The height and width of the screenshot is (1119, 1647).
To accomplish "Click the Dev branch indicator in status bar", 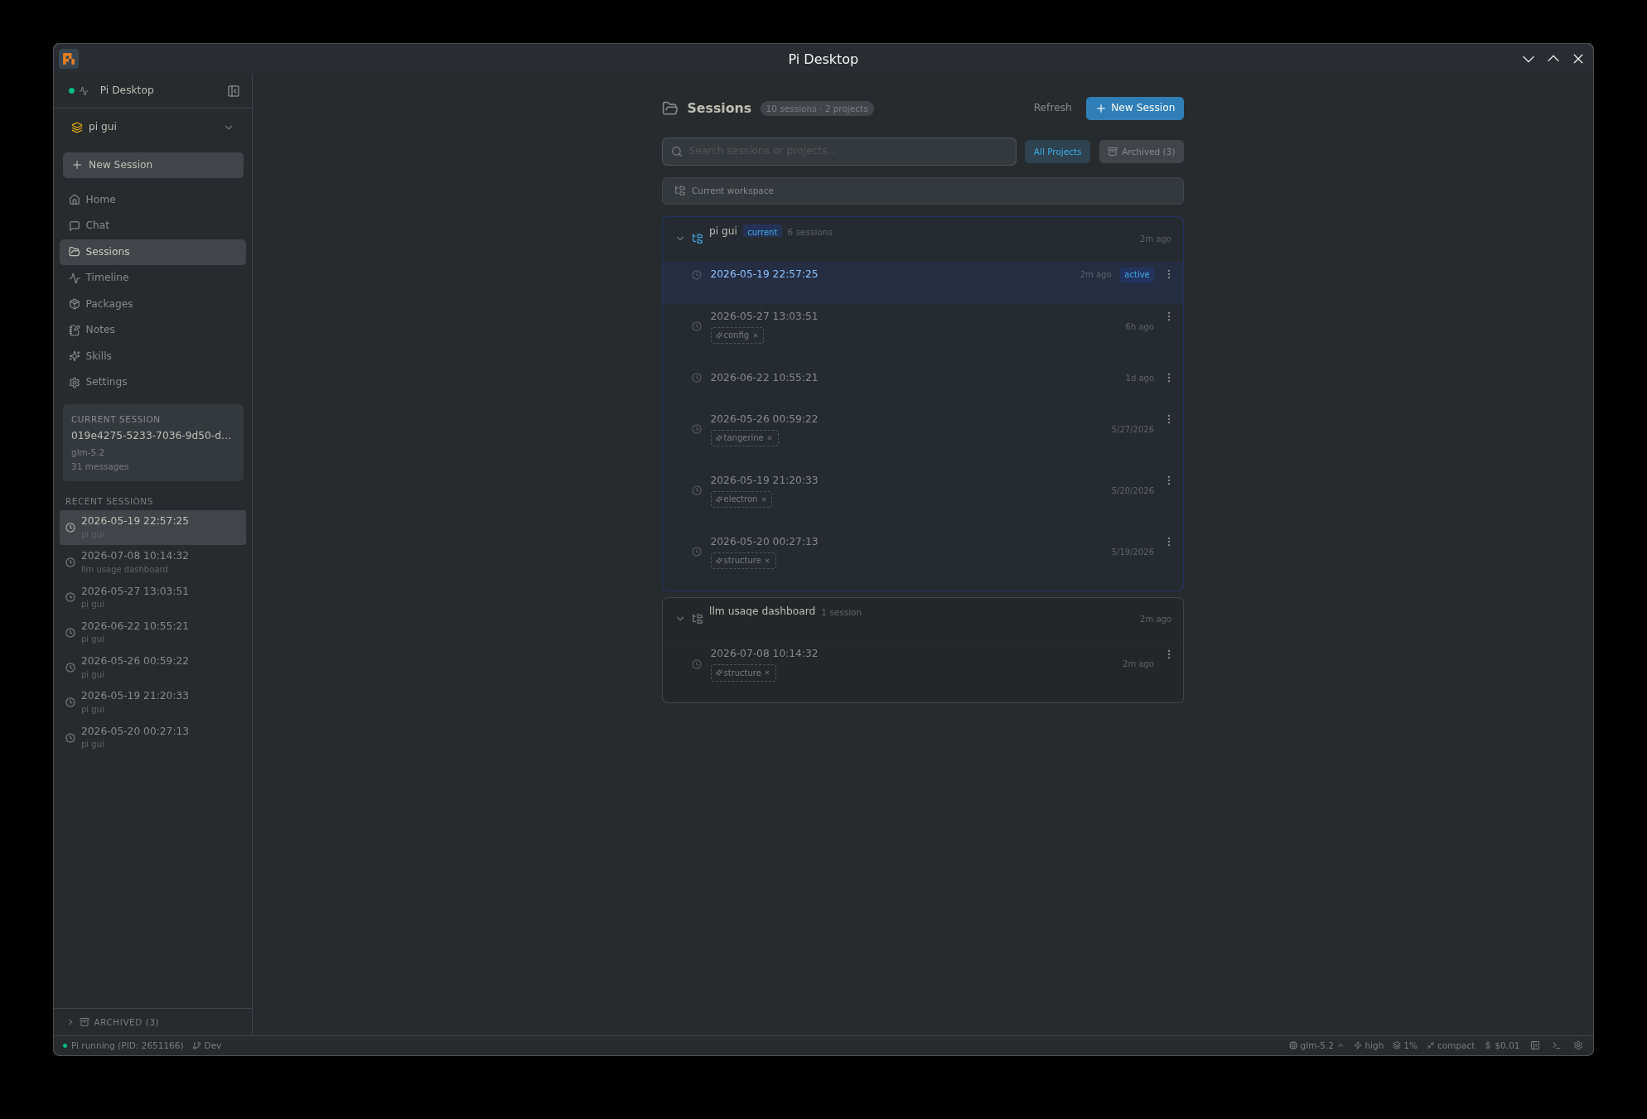I will 207,1045.
